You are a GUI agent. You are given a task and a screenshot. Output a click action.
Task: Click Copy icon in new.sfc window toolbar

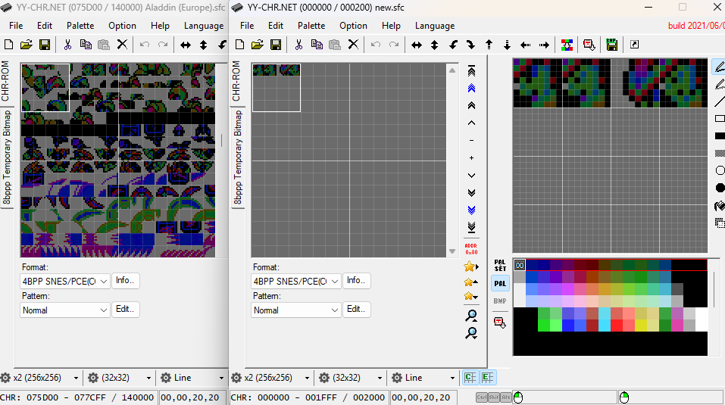click(317, 45)
